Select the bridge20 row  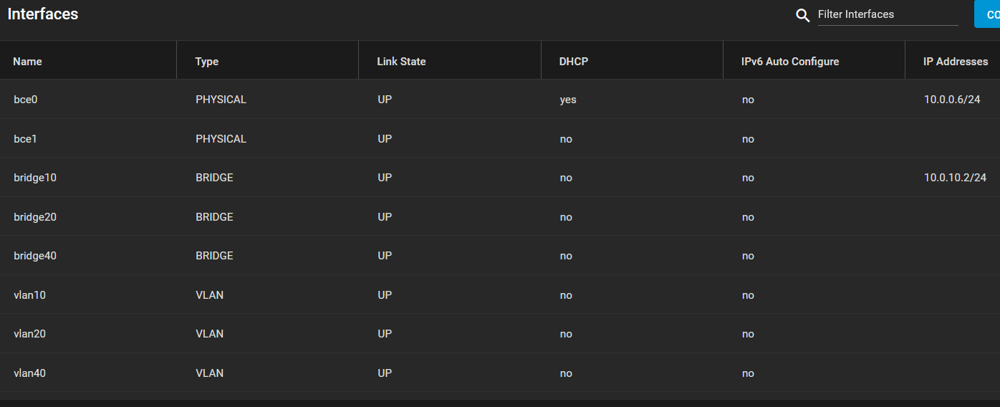pyautogui.click(x=500, y=216)
